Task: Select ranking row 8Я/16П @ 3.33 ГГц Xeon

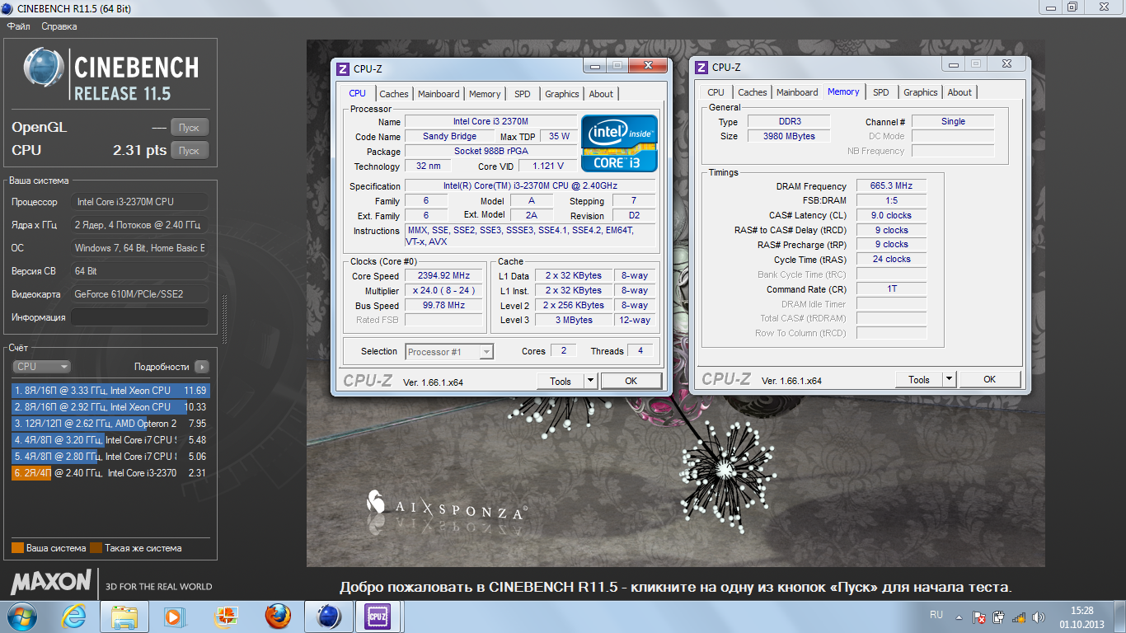Action: pos(110,391)
